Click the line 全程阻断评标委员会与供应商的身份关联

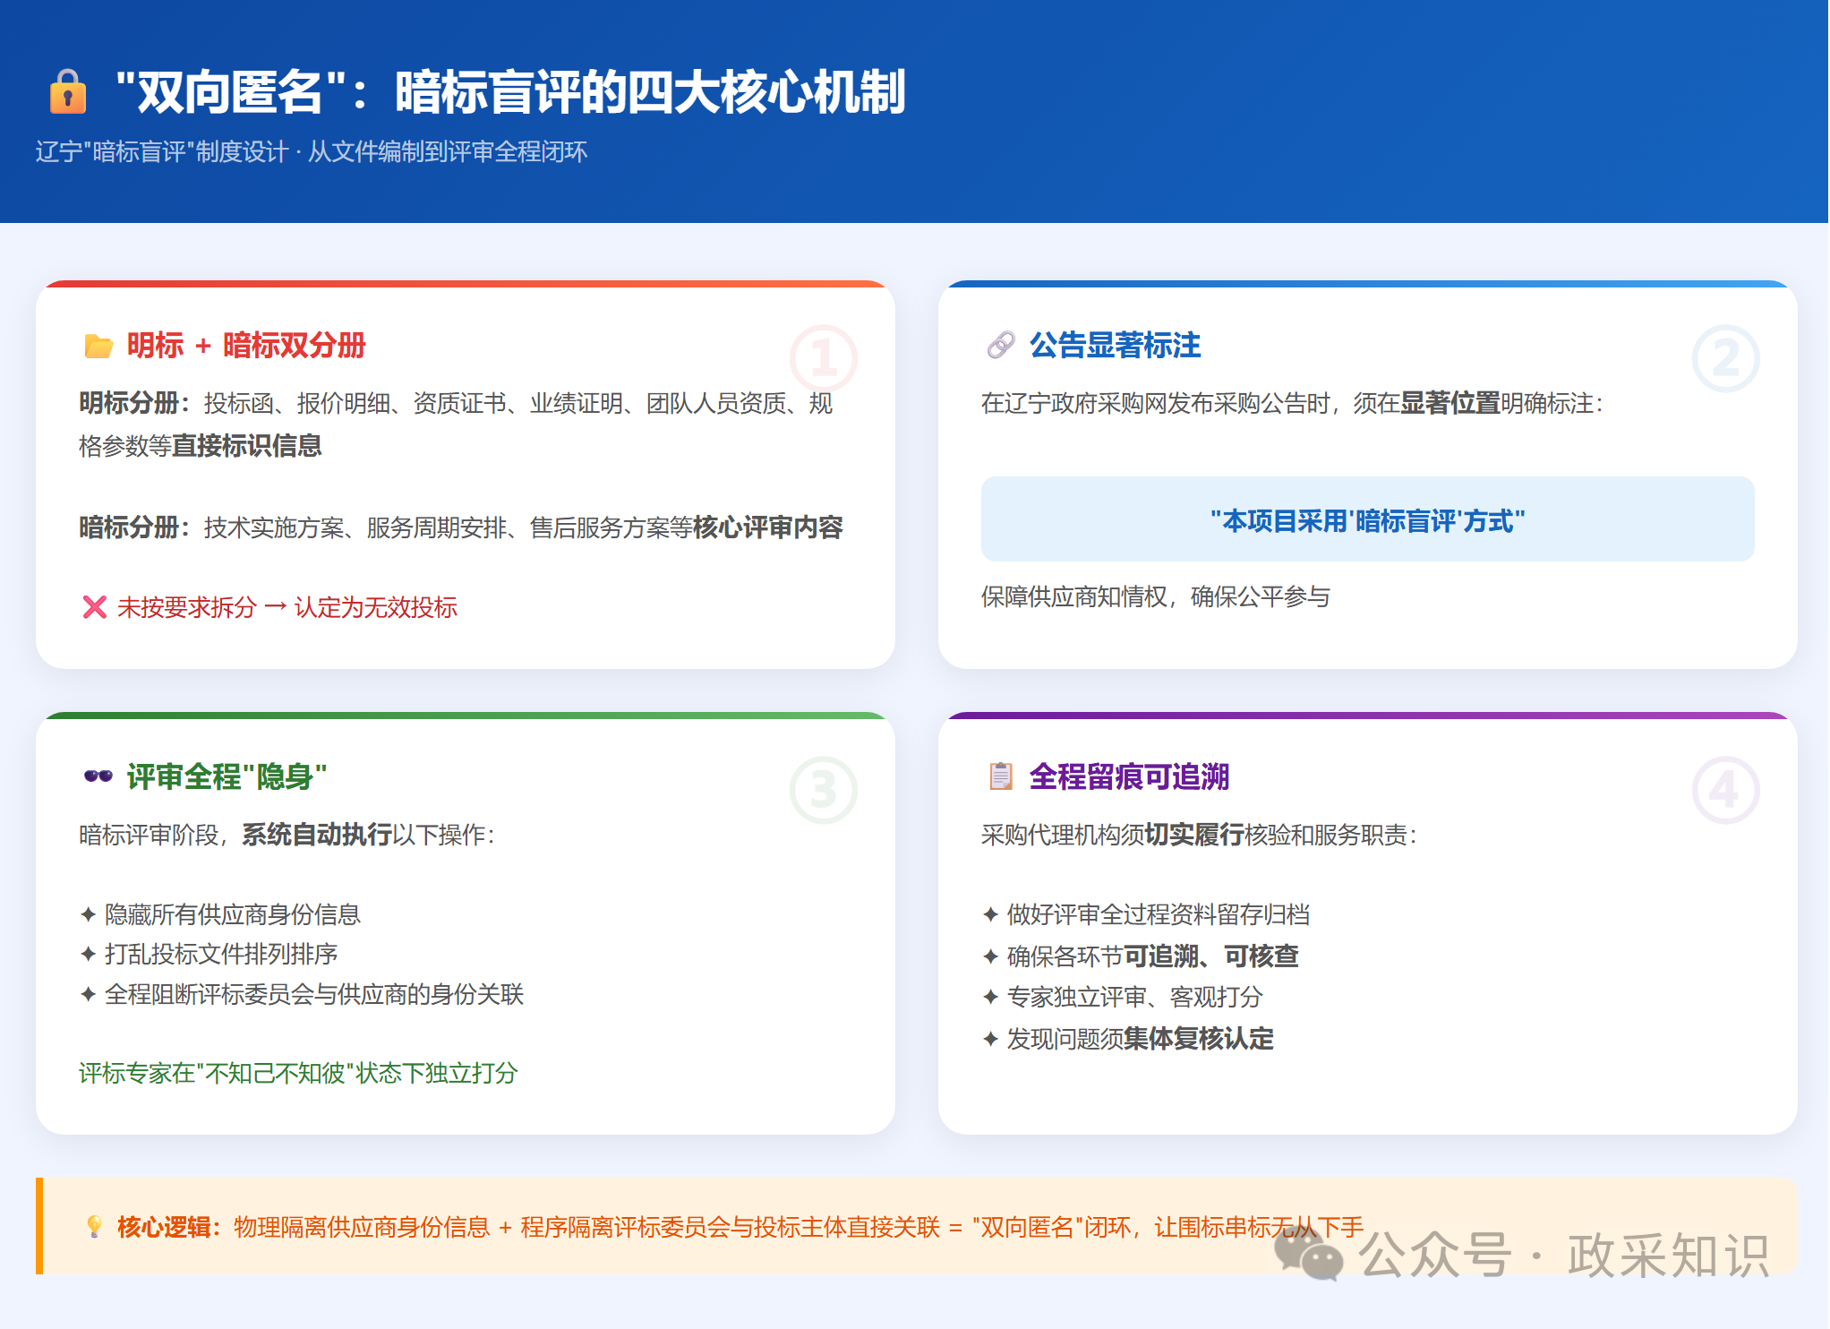314,994
